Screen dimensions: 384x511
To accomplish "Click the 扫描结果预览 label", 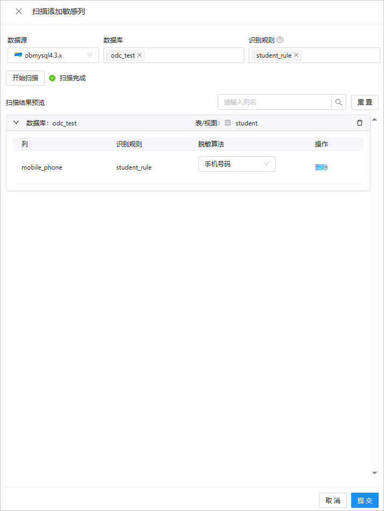I will [25, 103].
